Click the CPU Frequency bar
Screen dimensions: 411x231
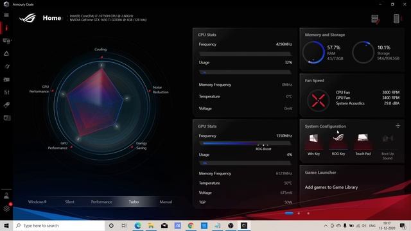click(245, 54)
